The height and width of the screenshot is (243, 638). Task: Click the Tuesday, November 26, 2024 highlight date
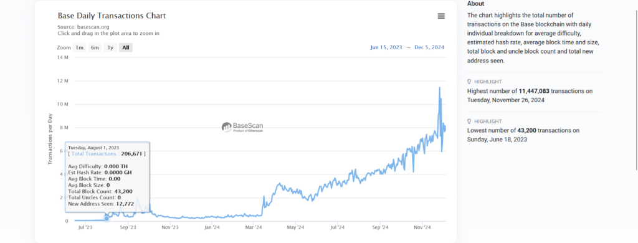(506, 100)
